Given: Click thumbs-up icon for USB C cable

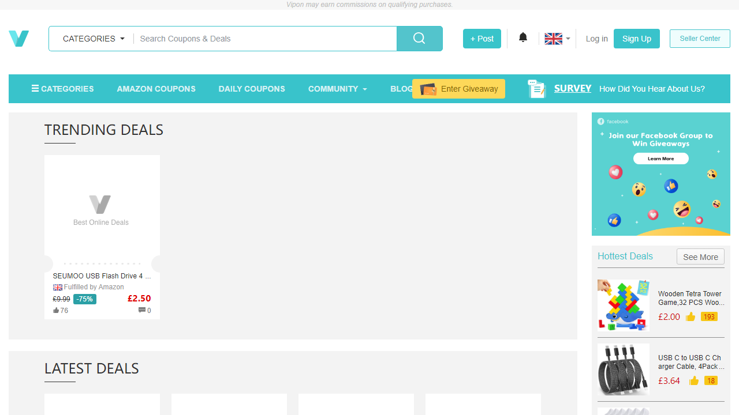Looking at the screenshot, I should 693,380.
